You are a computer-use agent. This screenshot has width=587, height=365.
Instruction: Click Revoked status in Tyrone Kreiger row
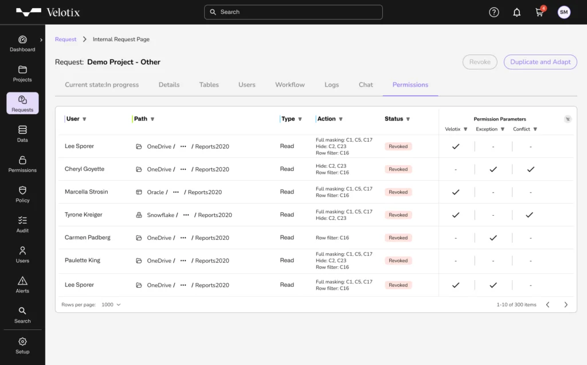coord(398,215)
